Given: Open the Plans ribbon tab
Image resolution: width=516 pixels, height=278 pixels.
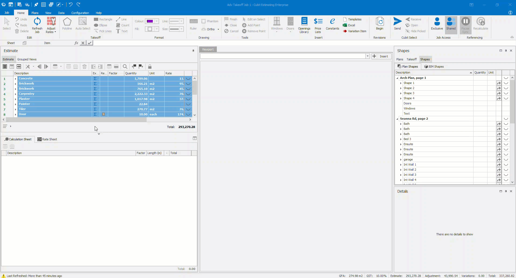Looking at the screenshot, I should tap(35, 13).
